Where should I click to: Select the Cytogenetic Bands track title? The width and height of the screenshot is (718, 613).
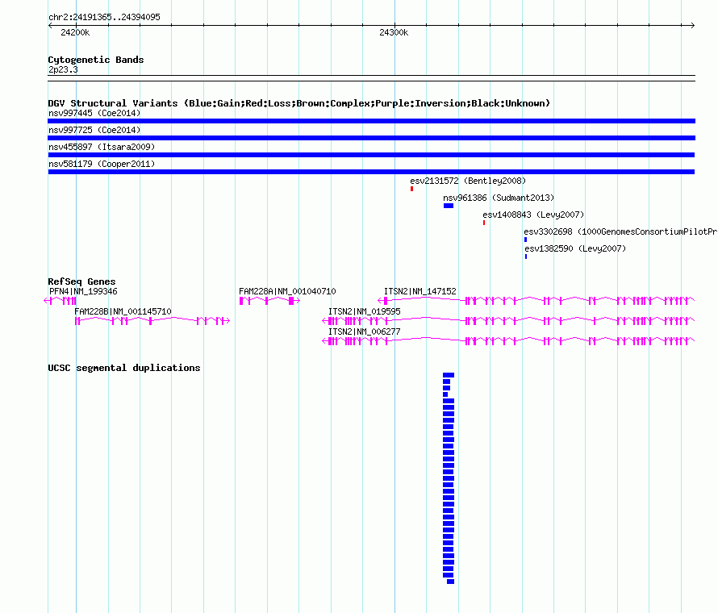pos(96,60)
